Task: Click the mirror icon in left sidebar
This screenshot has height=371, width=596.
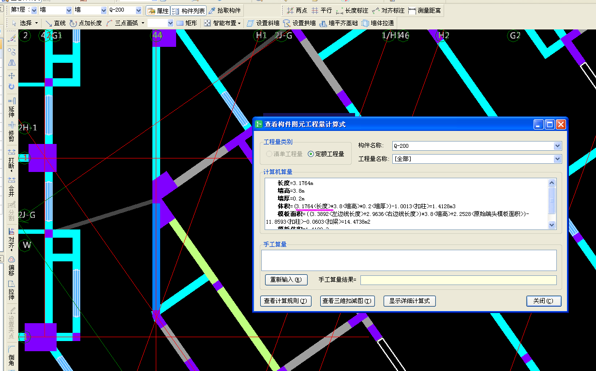Action: [12, 62]
